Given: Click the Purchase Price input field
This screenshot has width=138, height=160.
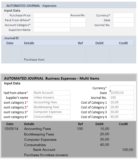Looking at the screenshot, I should click(52, 15).
